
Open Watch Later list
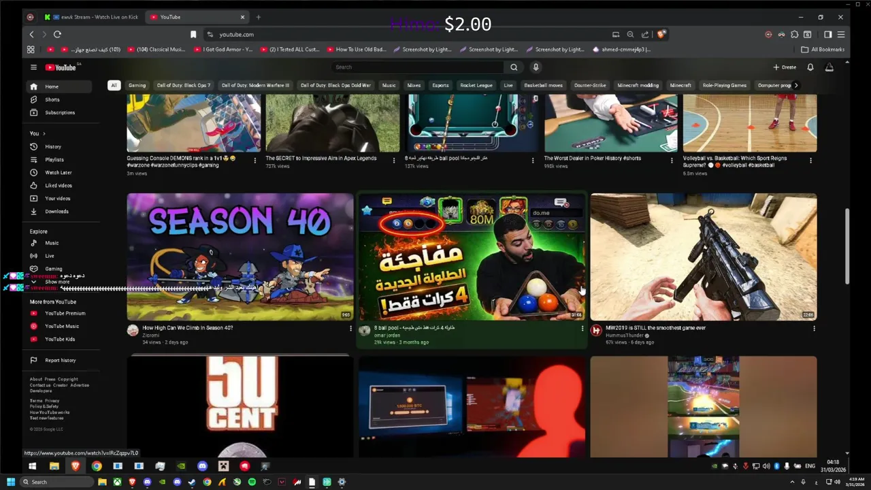click(x=59, y=172)
